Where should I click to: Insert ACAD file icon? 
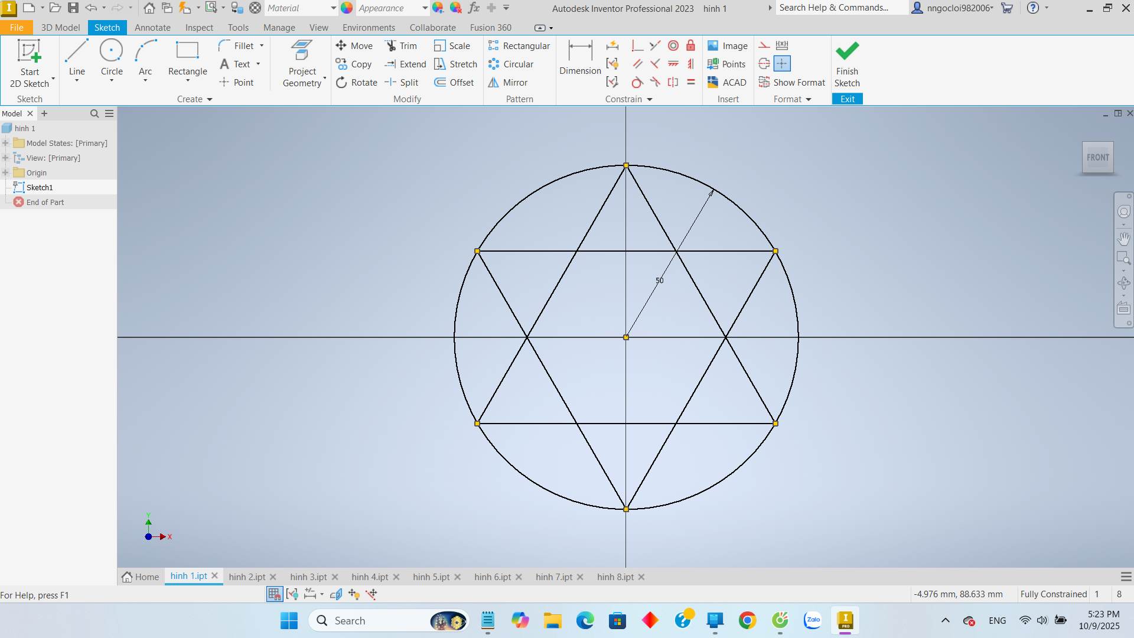click(713, 83)
